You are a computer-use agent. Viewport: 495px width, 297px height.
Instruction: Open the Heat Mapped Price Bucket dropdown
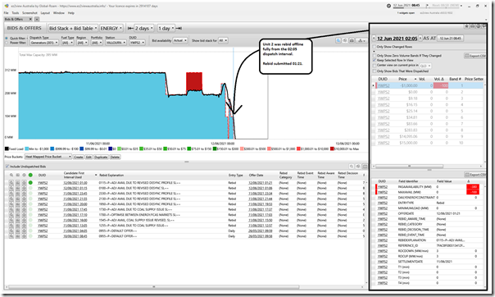(x=48, y=157)
